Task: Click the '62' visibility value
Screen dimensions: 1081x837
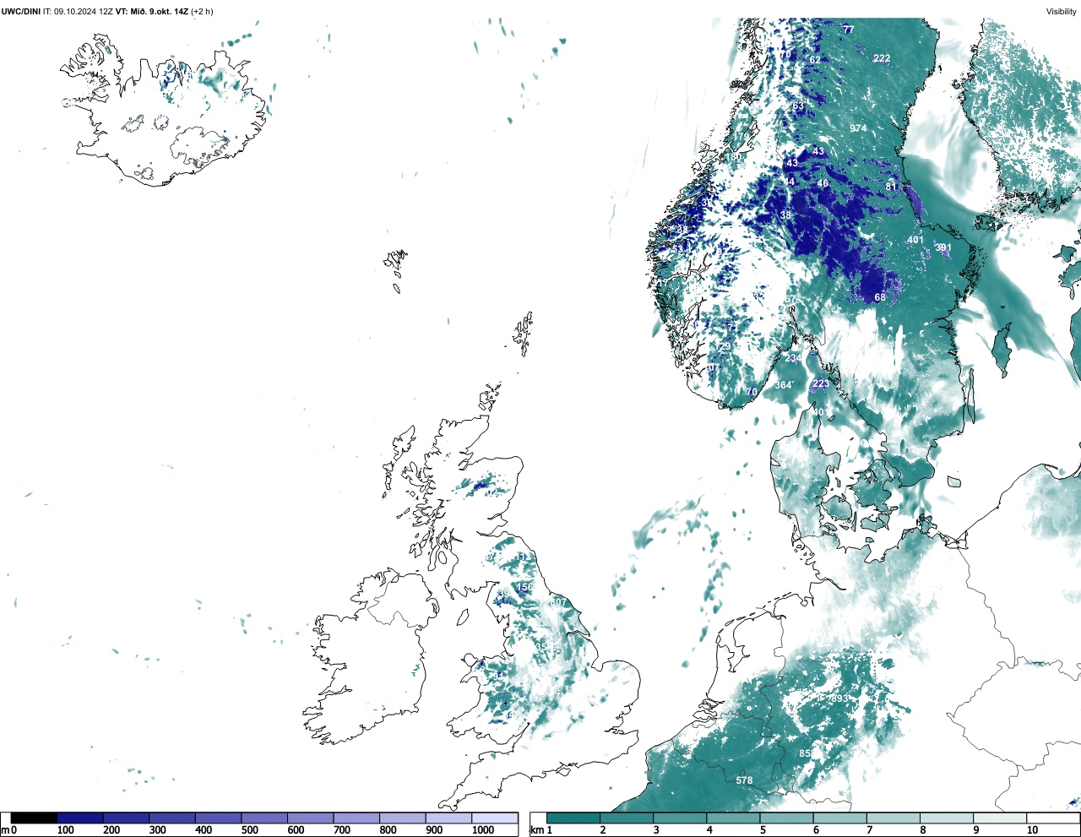Action: click(815, 60)
